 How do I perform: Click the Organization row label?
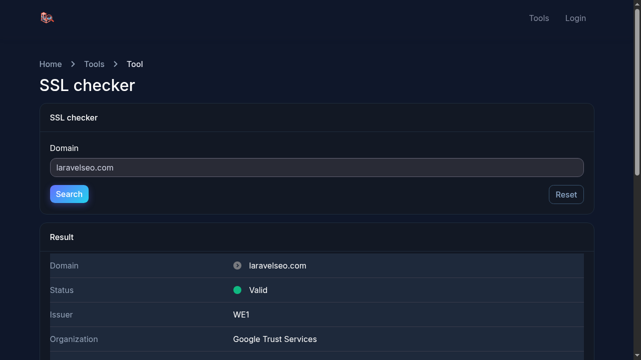pyautogui.click(x=74, y=339)
